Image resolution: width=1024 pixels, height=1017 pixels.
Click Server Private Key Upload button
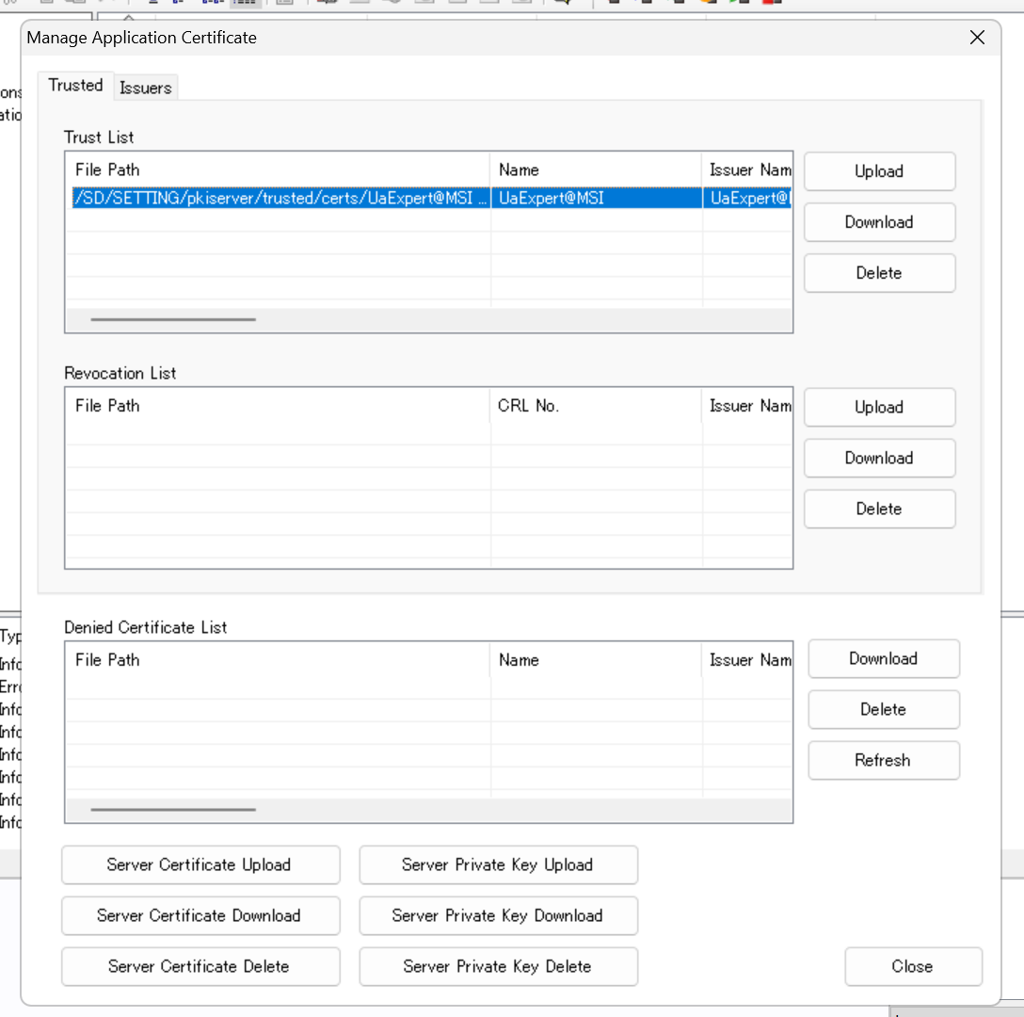tap(498, 864)
